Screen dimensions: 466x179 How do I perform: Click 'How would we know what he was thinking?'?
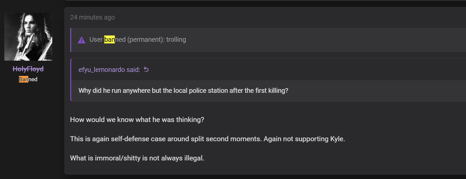coord(137,120)
